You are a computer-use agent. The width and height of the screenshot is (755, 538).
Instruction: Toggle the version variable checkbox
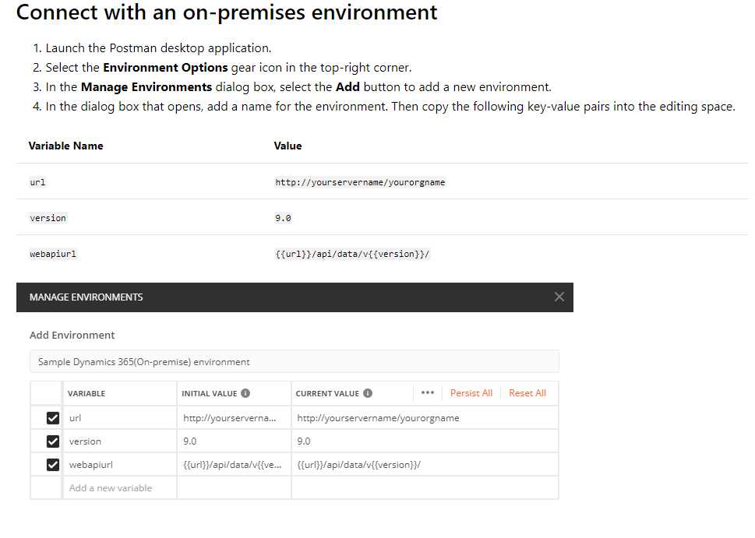pyautogui.click(x=53, y=441)
